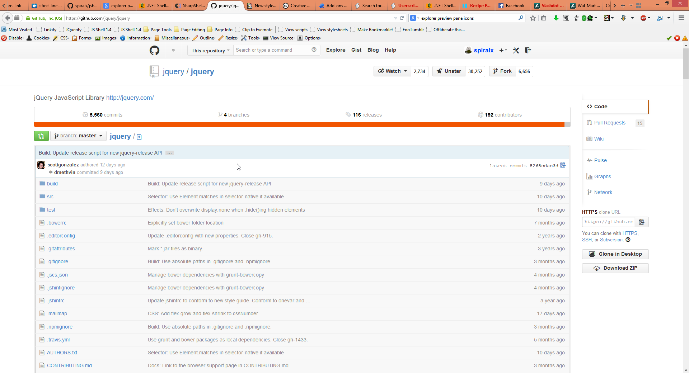Click the green compare and review button
689x373 pixels.
point(41,136)
